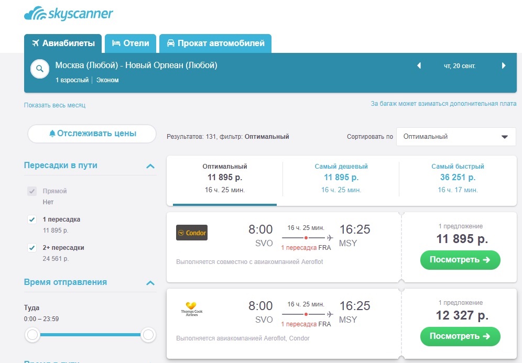Go to next date with right arrow
Viewport: 522px width, 363px height.
[504, 66]
